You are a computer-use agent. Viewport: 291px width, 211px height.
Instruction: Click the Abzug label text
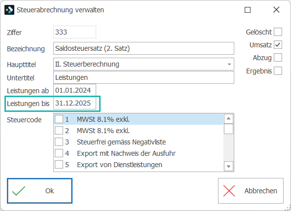pos(262,58)
